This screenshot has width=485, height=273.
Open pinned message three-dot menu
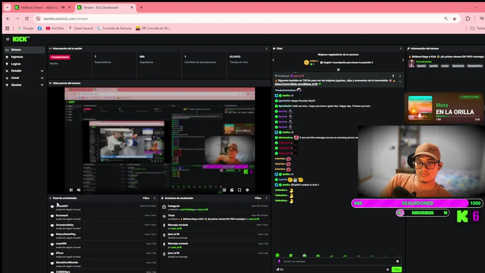coord(400,76)
